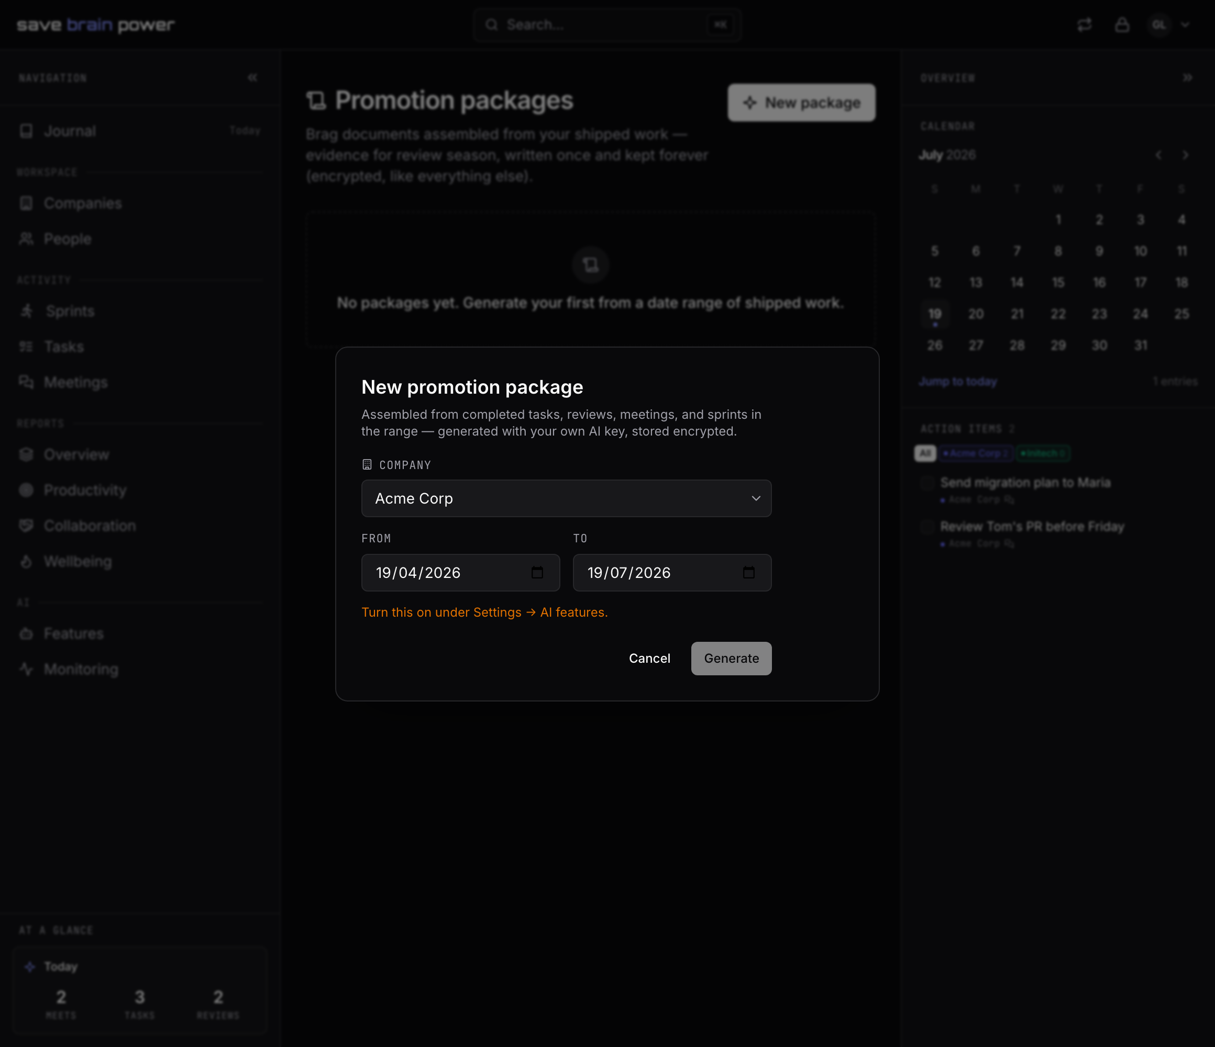Click the search magnifier icon

491,25
